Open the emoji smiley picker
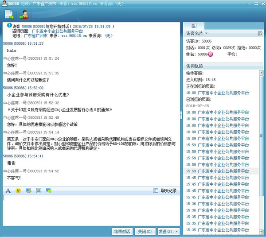Viewport: 266px width, 237px height. [18, 190]
